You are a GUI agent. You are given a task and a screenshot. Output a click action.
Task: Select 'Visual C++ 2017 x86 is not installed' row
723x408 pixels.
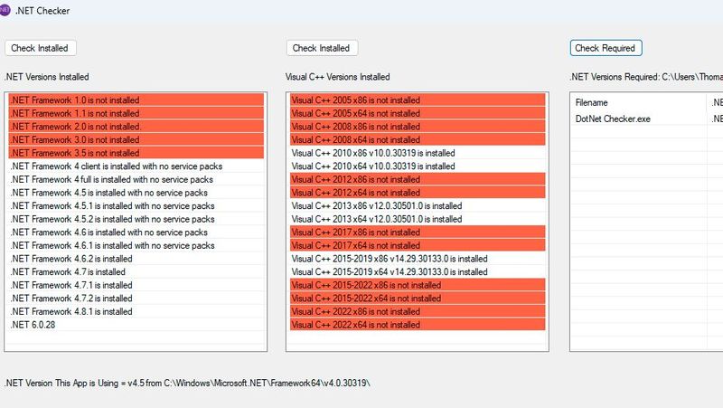pyautogui.click(x=418, y=232)
